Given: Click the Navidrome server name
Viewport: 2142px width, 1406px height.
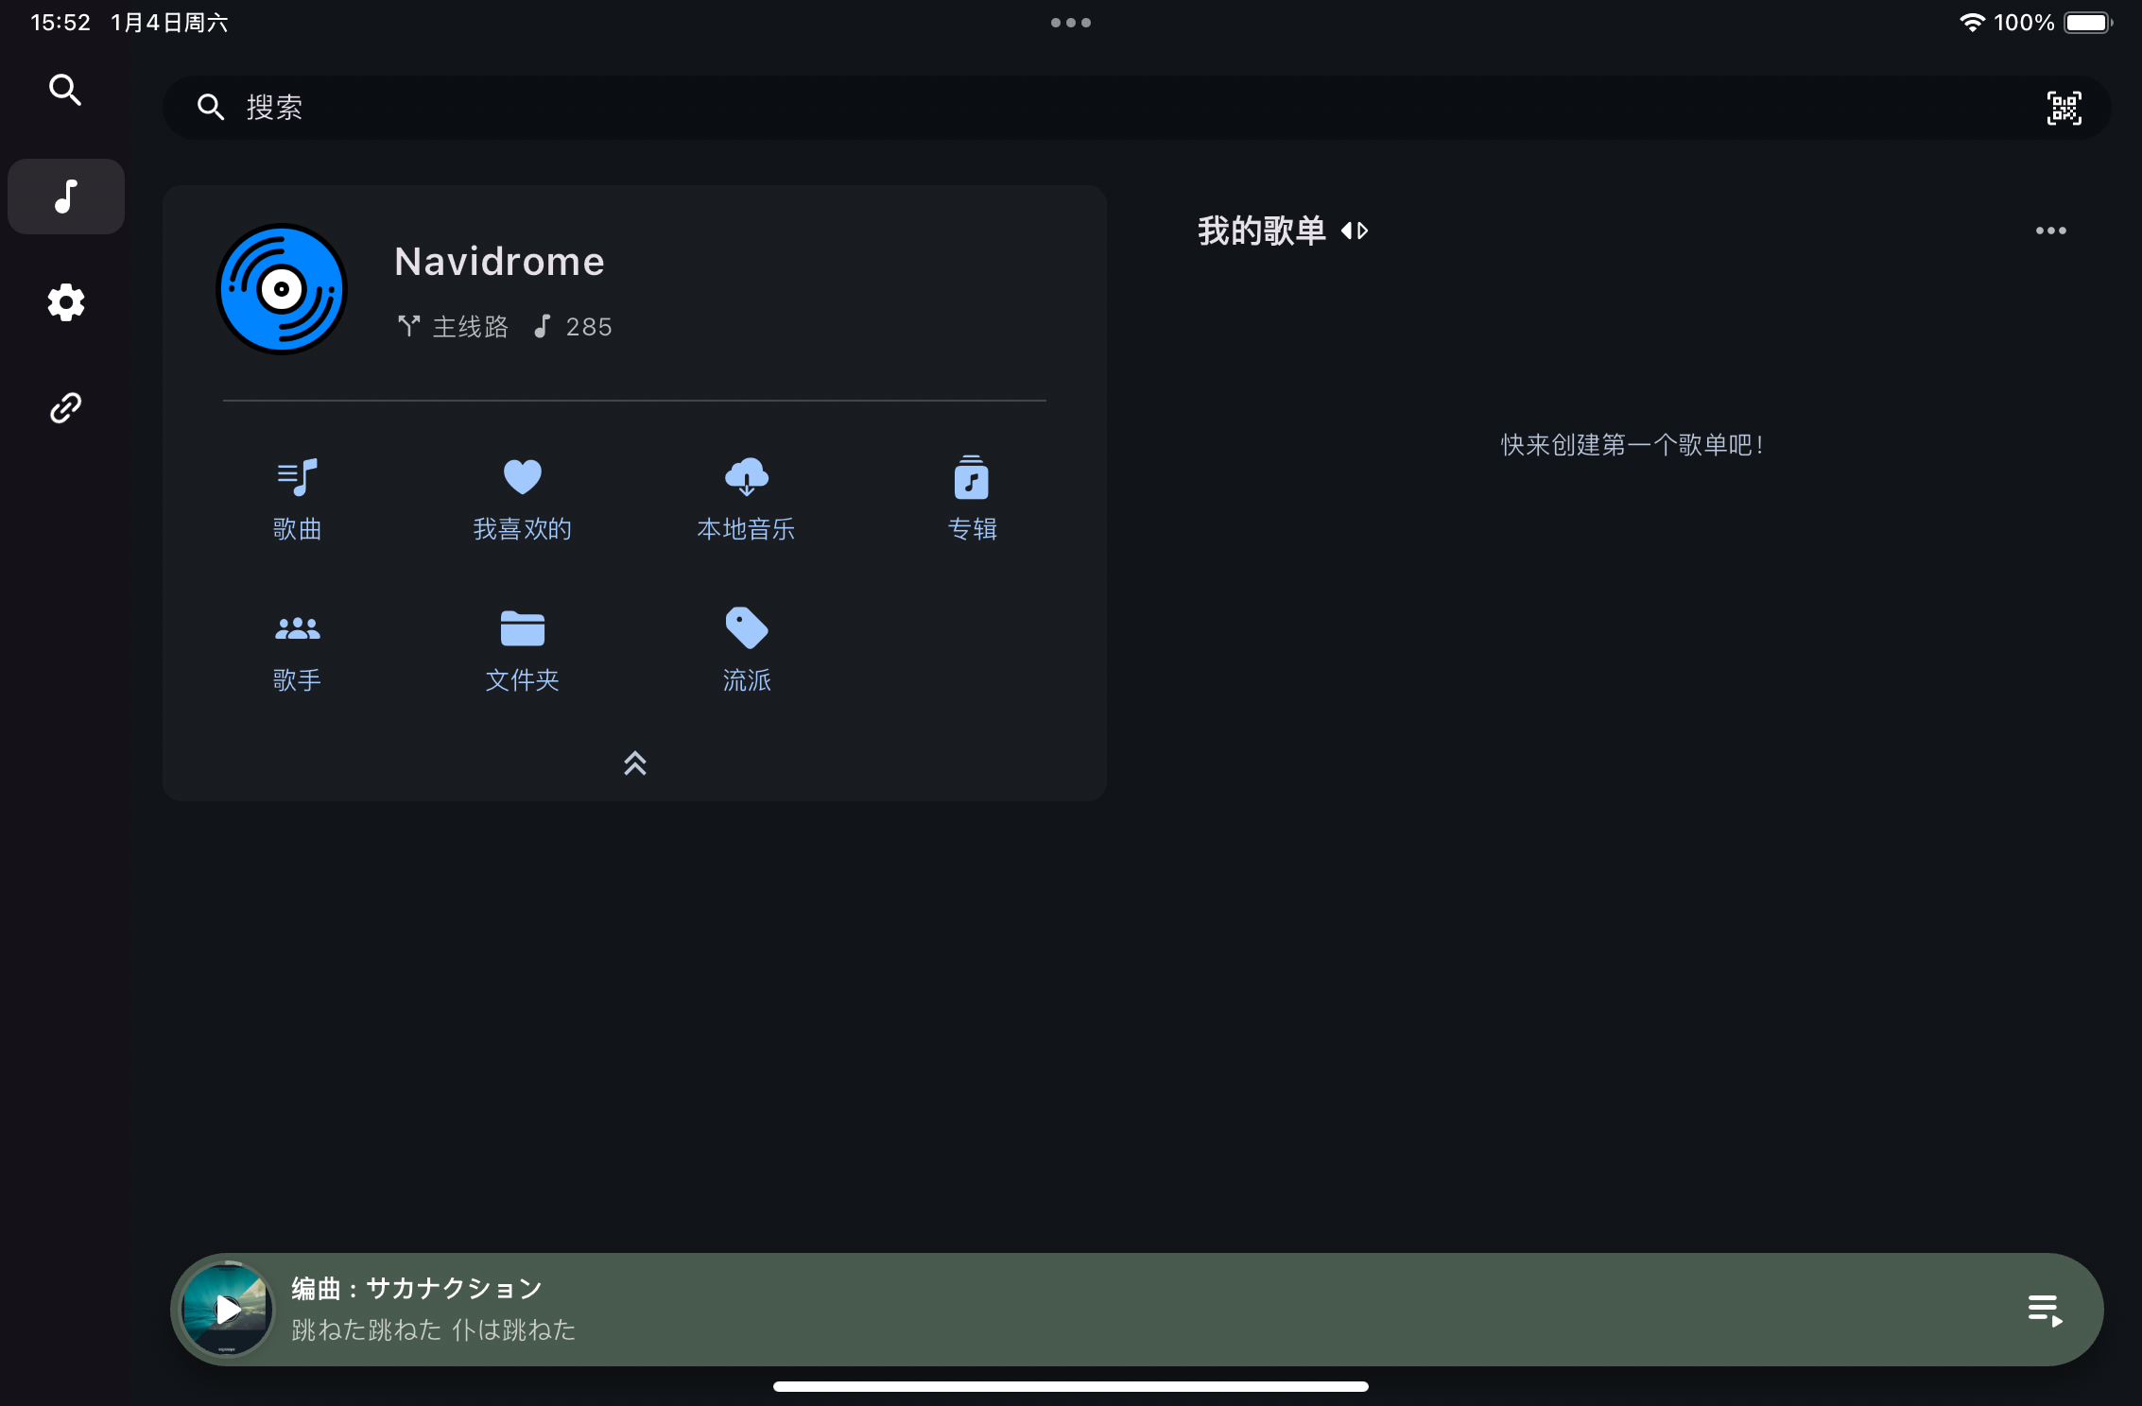Looking at the screenshot, I should pyautogui.click(x=499, y=261).
